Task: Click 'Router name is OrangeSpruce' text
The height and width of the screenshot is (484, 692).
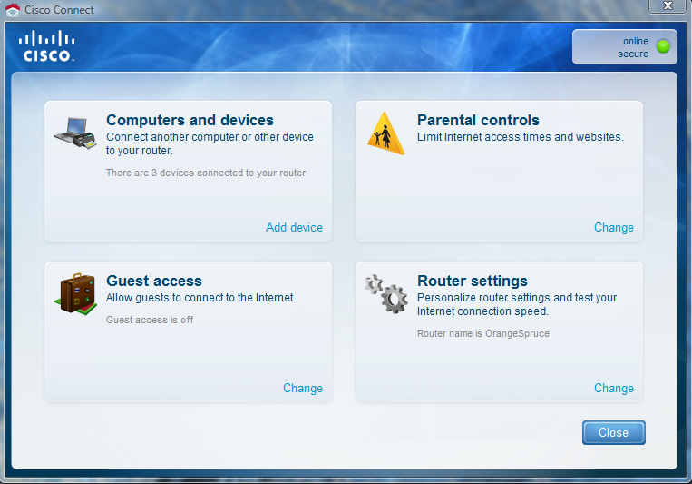Action: [x=483, y=334]
